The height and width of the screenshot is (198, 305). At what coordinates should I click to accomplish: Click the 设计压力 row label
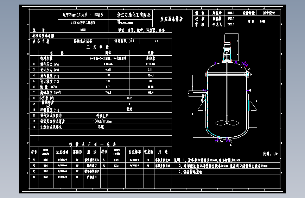click(49, 70)
